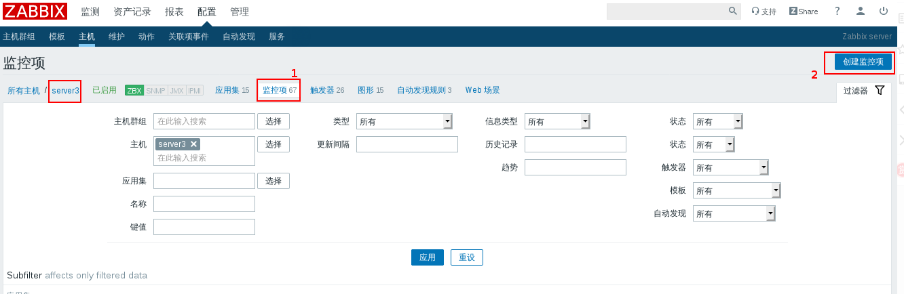Screen dimensions: 904x294
Task: Focus the 历史记录 input field
Action: coord(576,144)
